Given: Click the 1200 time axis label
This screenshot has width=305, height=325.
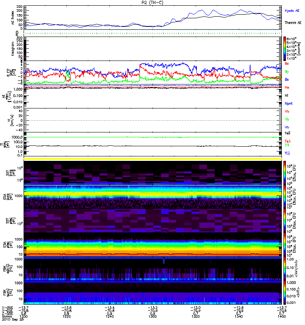Looking at the screenshot, I should click(x=24, y=316).
